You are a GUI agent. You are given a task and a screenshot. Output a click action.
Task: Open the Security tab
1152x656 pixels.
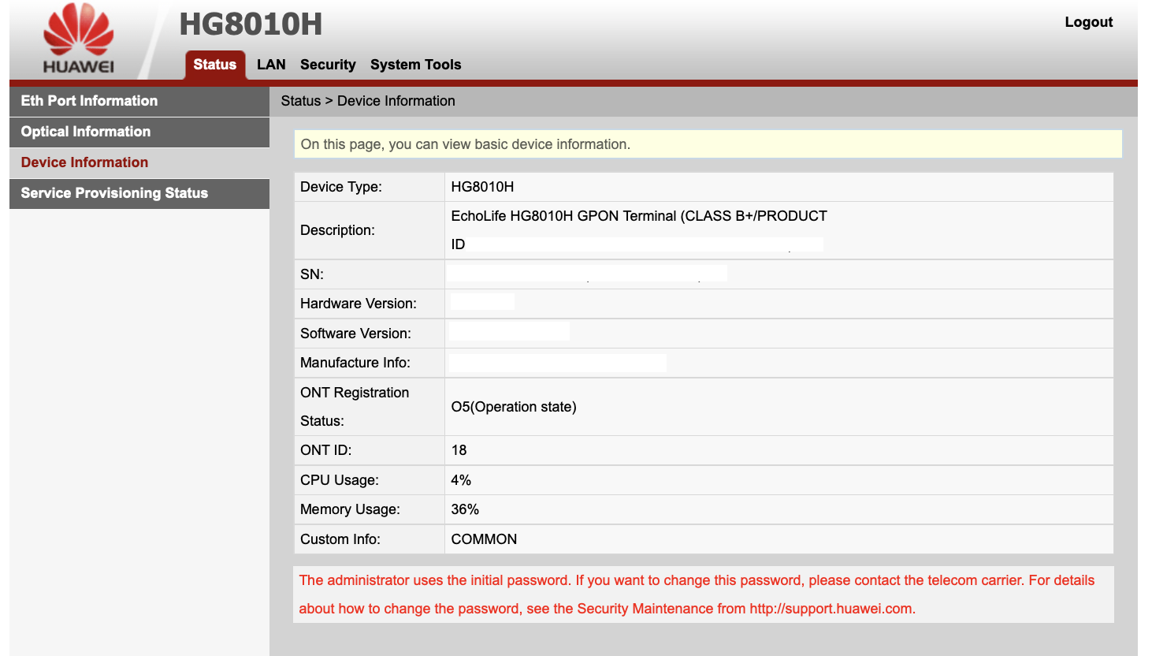point(328,65)
